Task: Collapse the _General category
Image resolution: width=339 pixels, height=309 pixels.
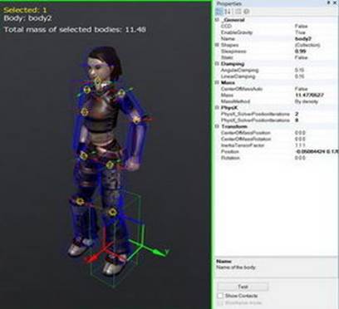Action: (x=218, y=20)
